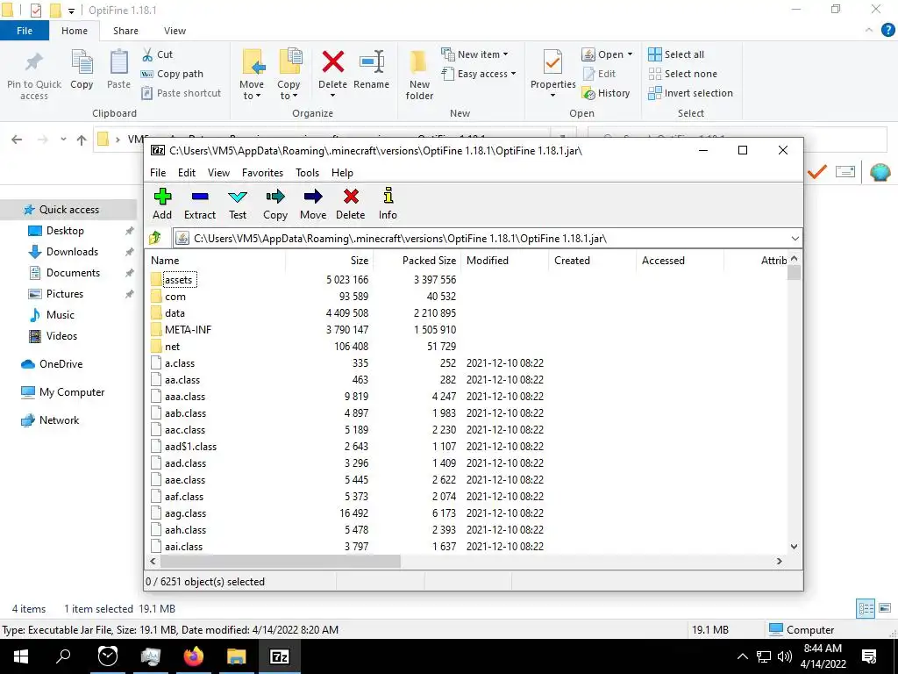Click the 7-Zip Info button
Screen dimensions: 898x674
tap(388, 204)
